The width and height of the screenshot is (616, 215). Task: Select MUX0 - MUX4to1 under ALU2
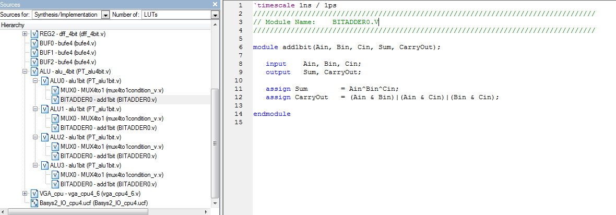[112, 147]
